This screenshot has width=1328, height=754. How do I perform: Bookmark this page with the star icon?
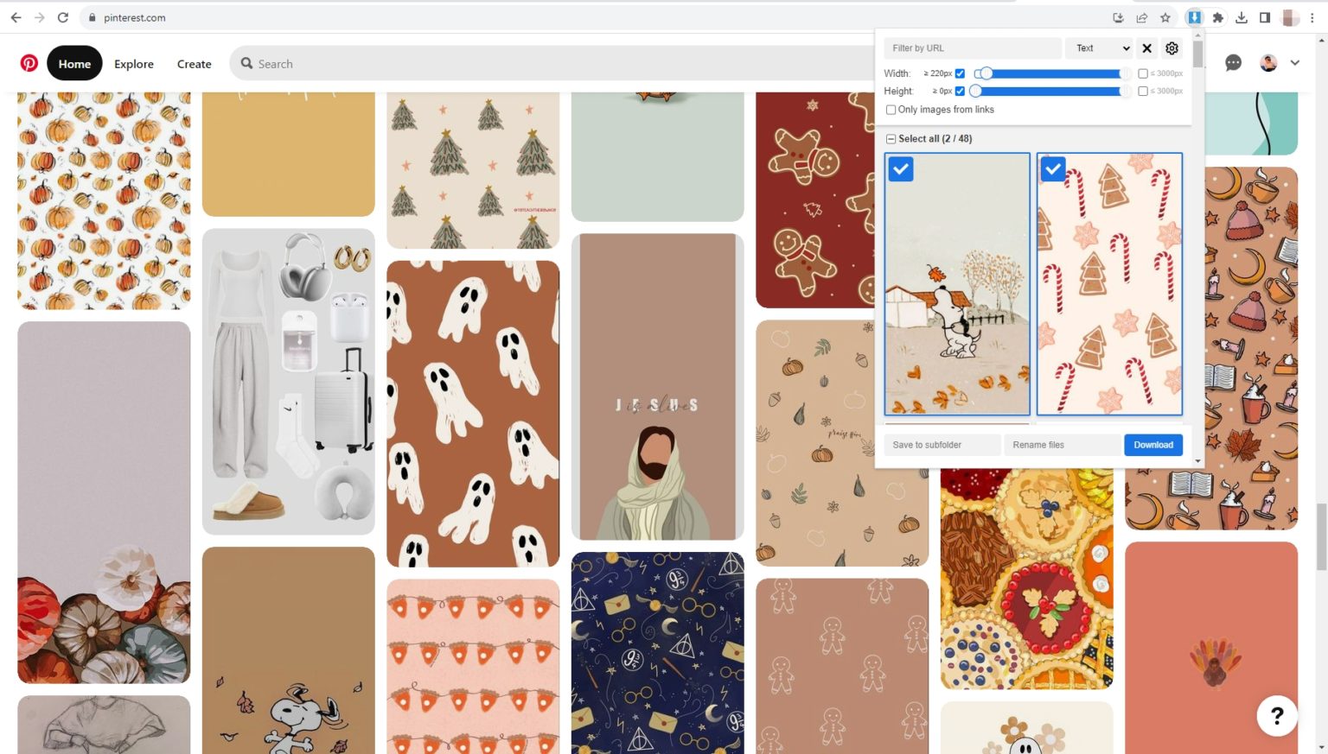coord(1166,17)
